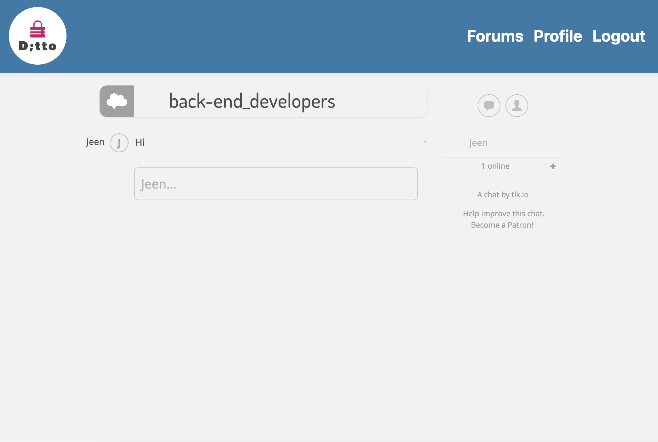Click sender name Jeen beside the message
This screenshot has width=658, height=442.
pyautogui.click(x=95, y=142)
